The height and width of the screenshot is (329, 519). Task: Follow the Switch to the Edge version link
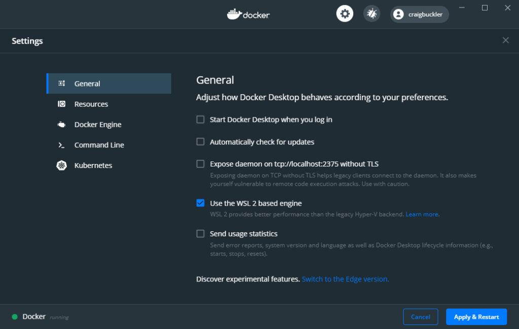click(345, 279)
